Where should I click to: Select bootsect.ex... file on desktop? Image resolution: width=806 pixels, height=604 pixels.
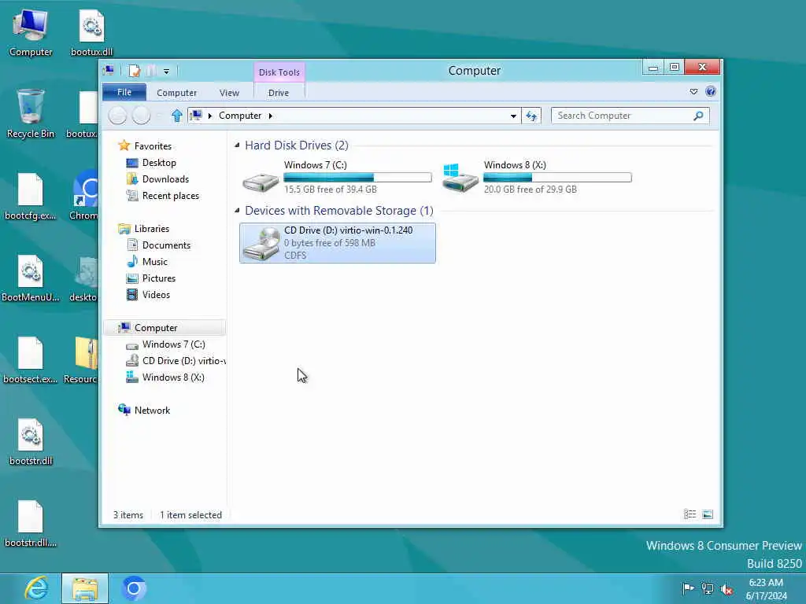31,360
